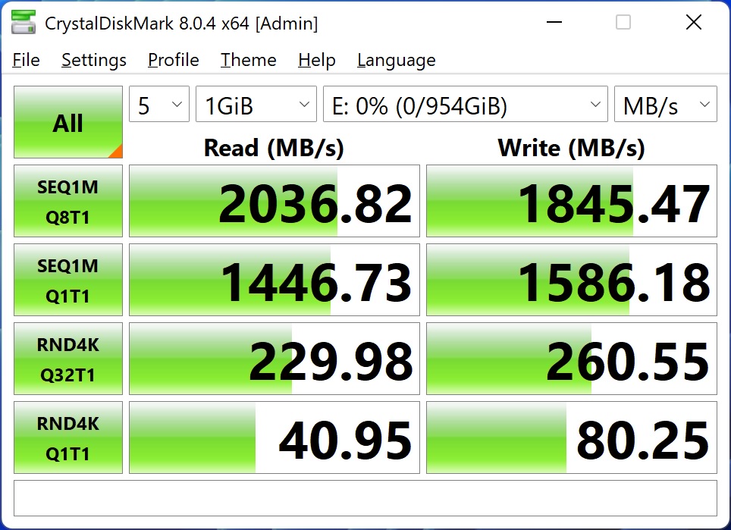Open the File menu
Image resolution: width=731 pixels, height=530 pixels.
point(26,60)
